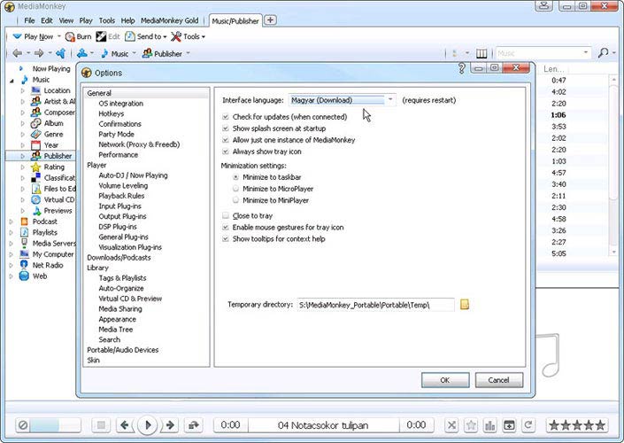
Task: Click the Burn disc toolbar icon
Action: point(77,36)
